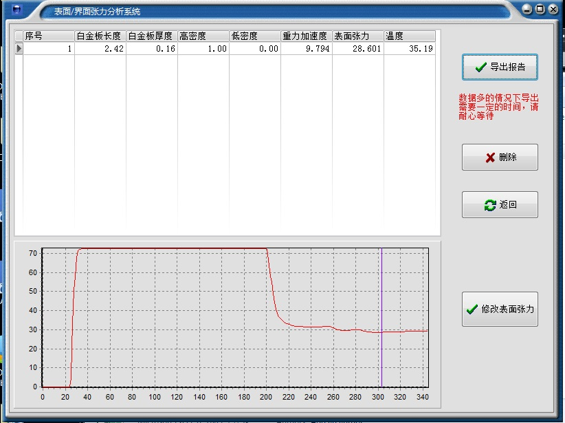Viewport: 565px width, 423px height.
Task: Select the 表面张力 column header
Action: coord(357,36)
